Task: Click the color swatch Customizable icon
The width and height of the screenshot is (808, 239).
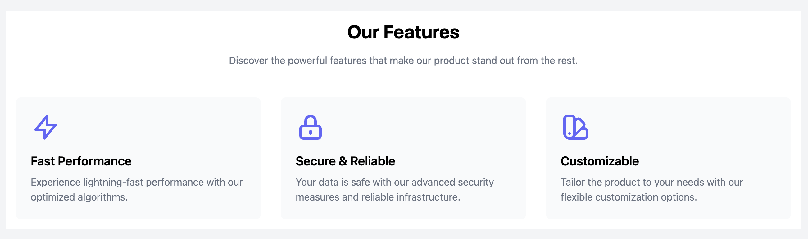Action: (x=575, y=127)
